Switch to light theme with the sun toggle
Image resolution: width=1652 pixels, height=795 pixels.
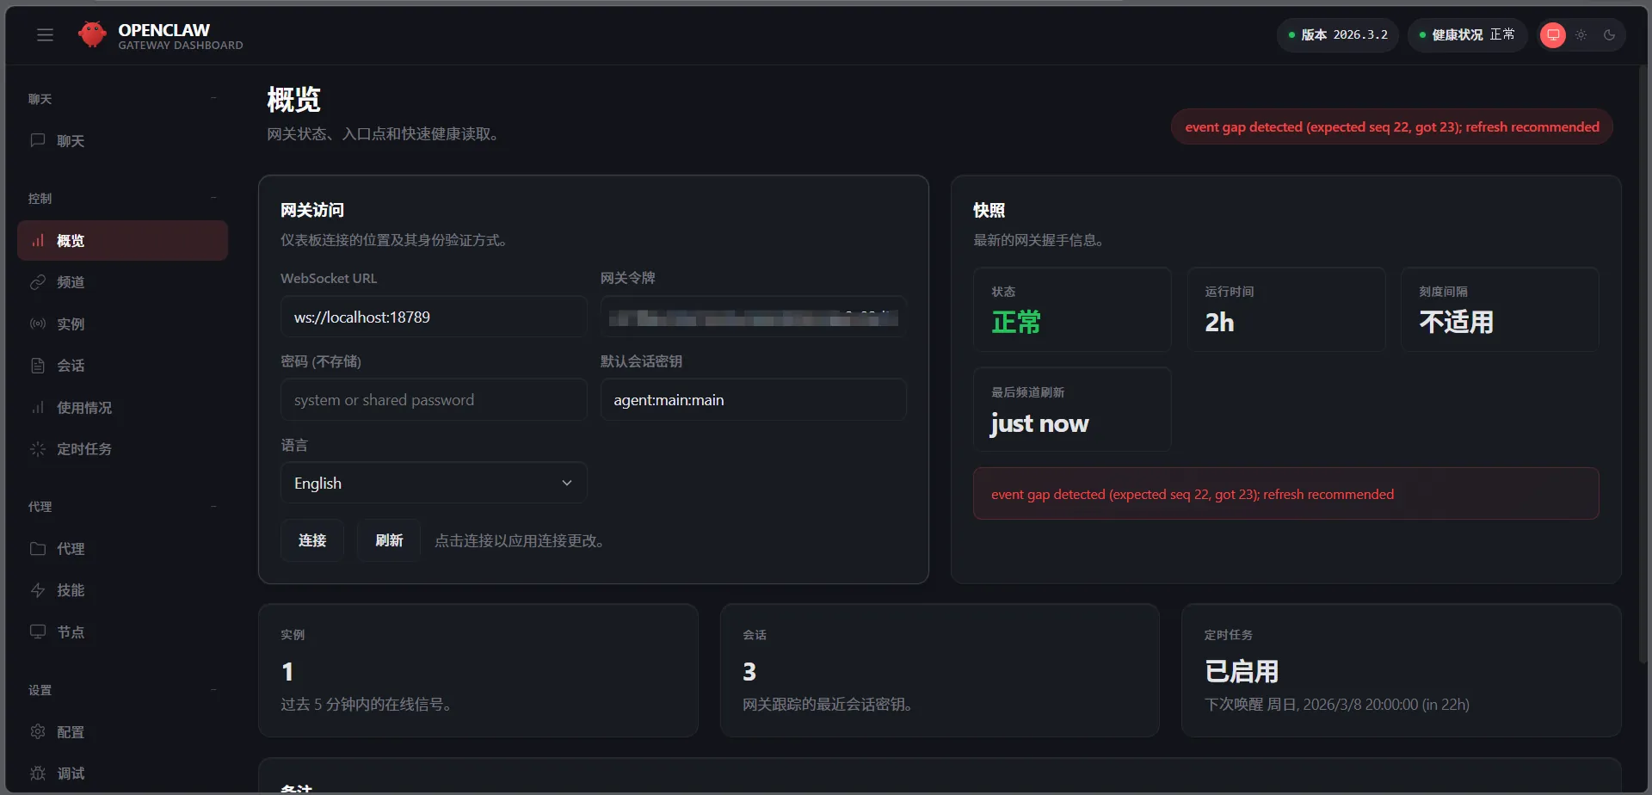pyautogui.click(x=1581, y=34)
